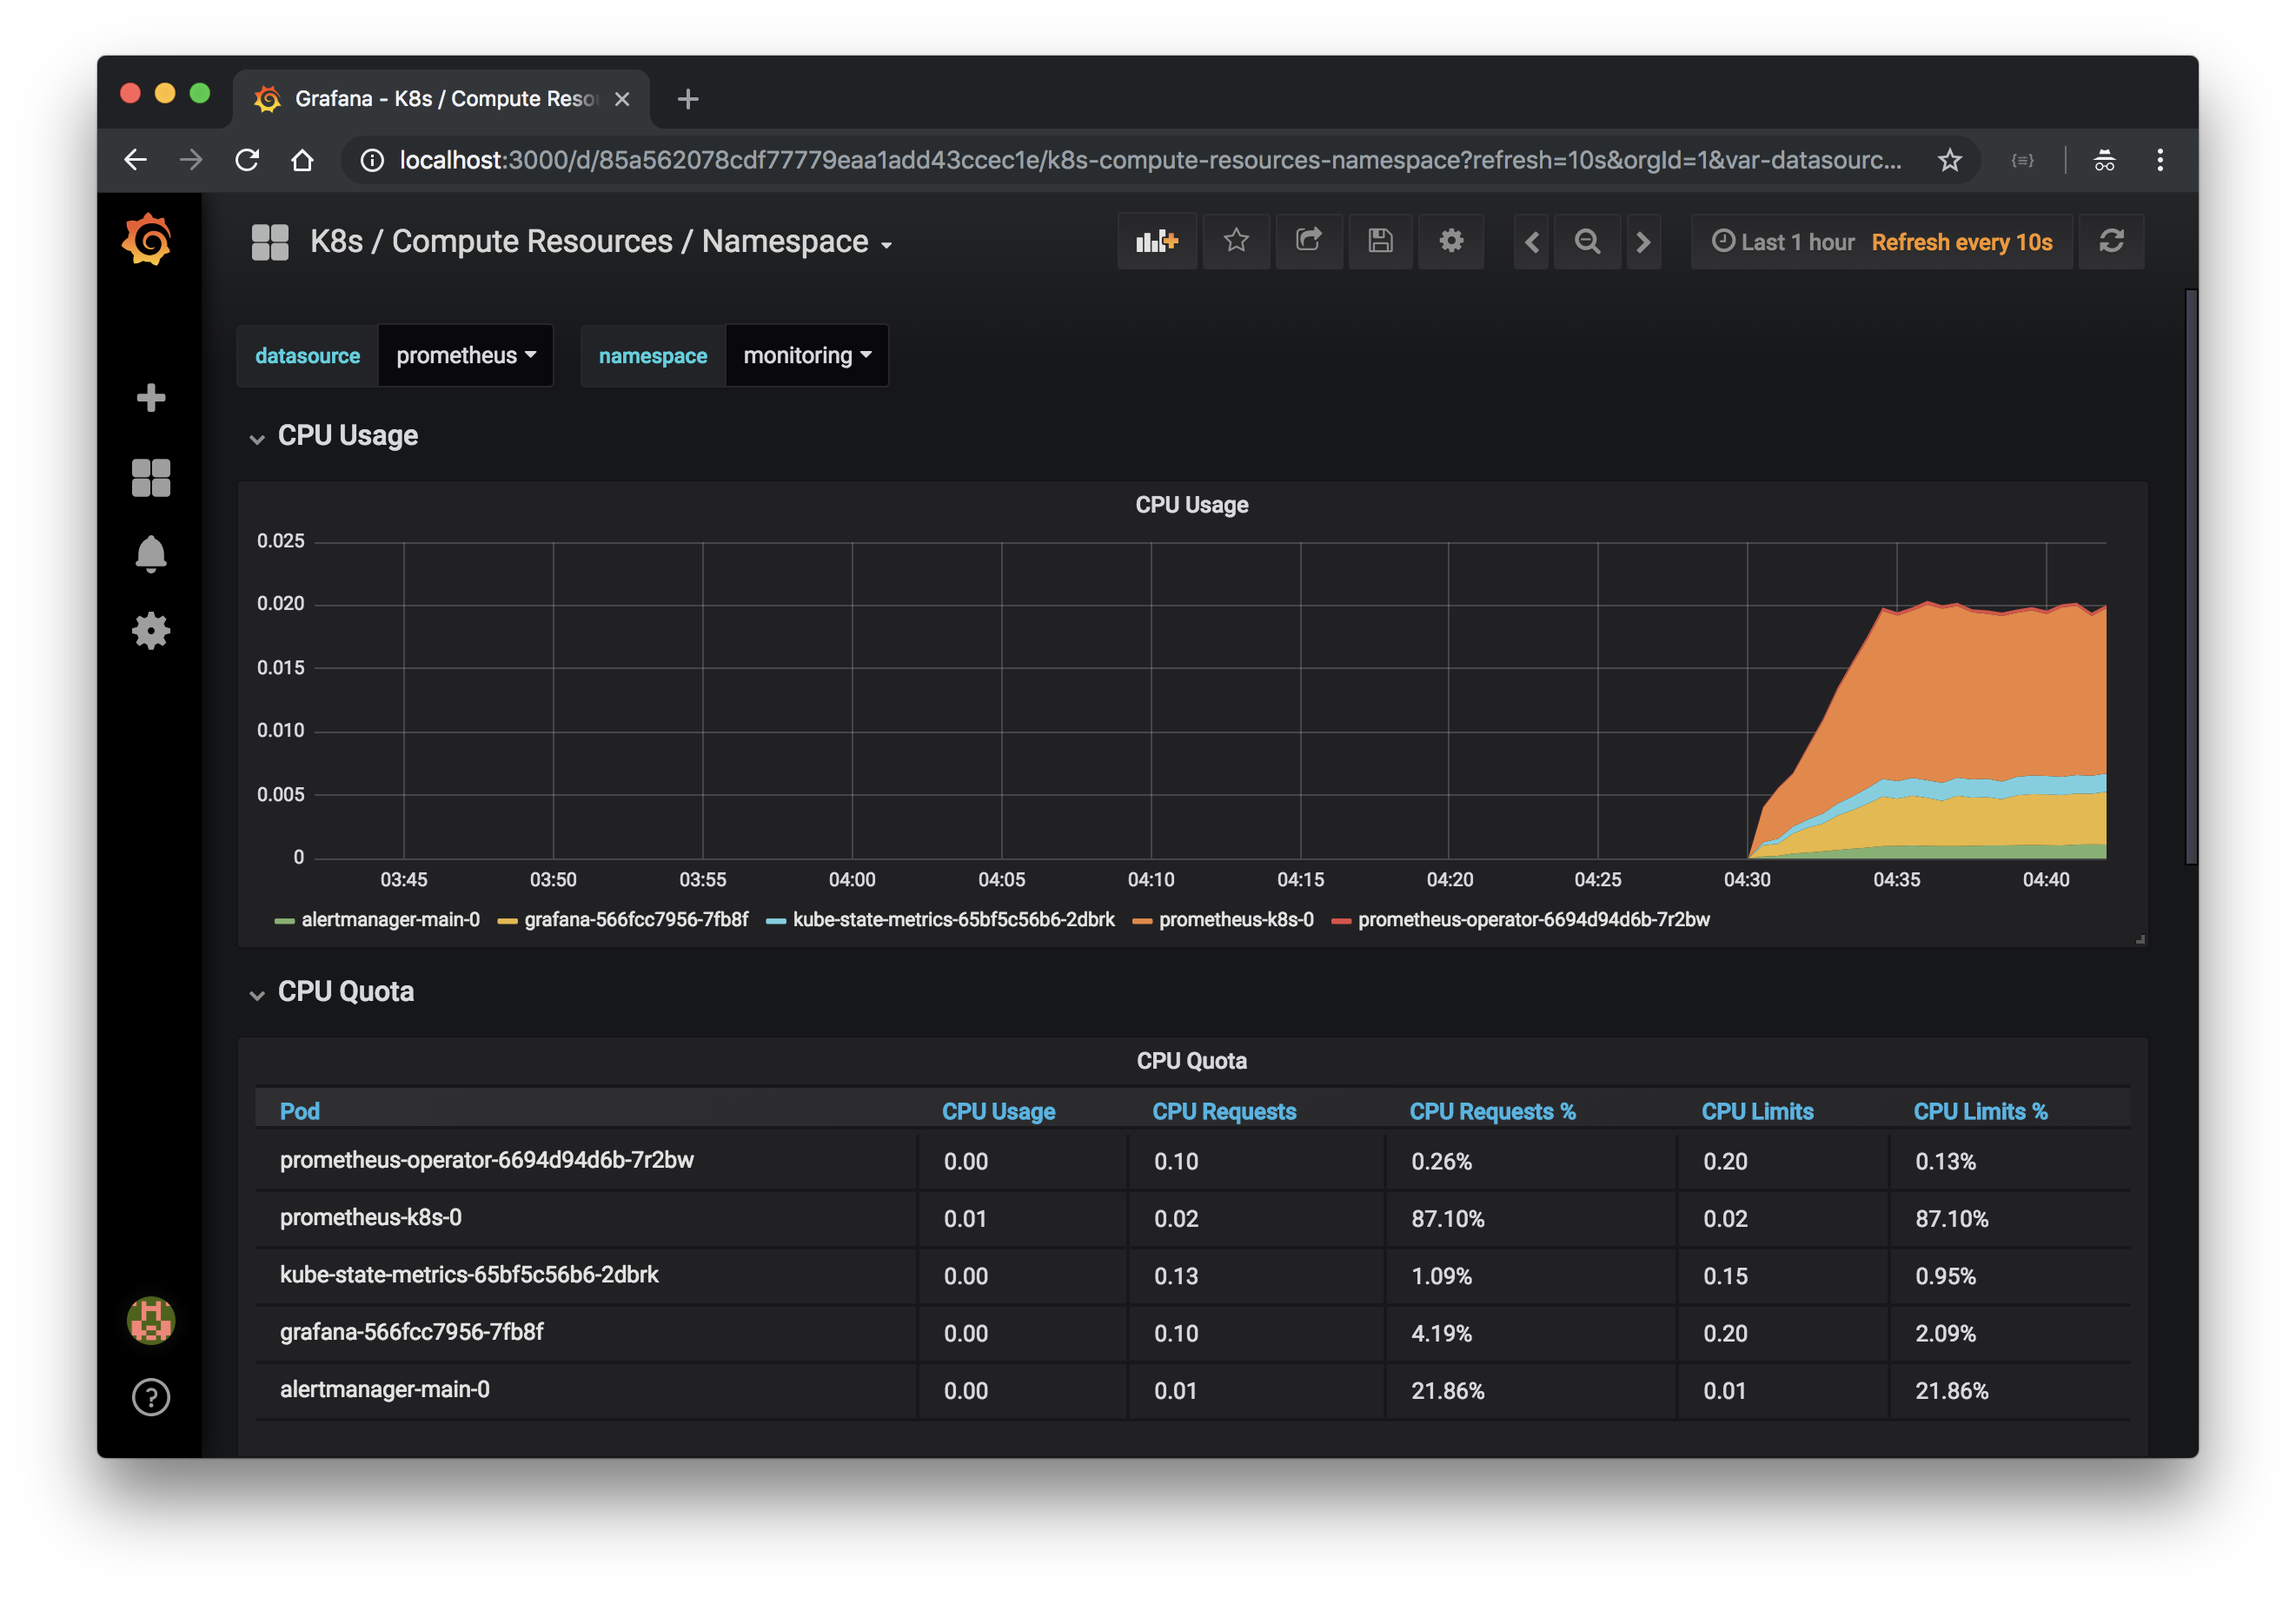The height and width of the screenshot is (1597, 2296).
Task: Click the Save dashboard icon
Action: pos(1380,241)
